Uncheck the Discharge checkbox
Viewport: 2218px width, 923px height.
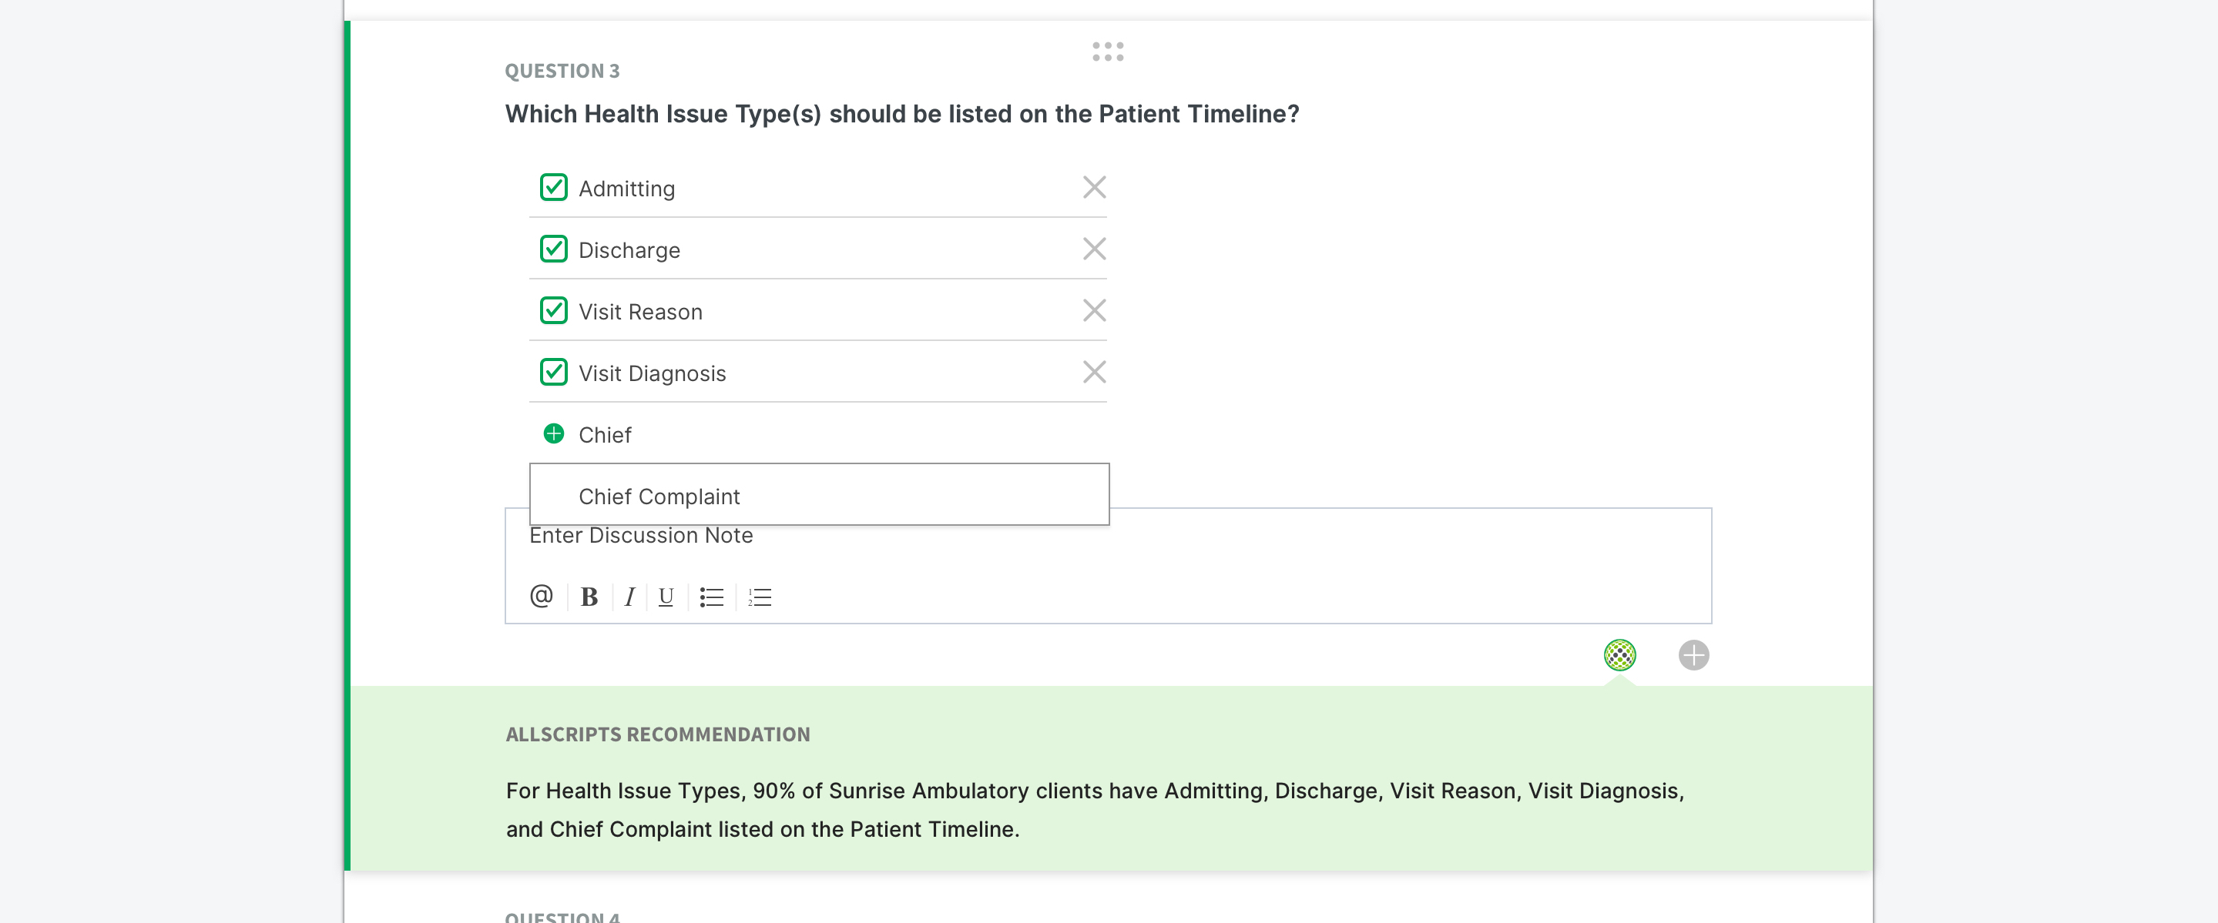tap(554, 249)
